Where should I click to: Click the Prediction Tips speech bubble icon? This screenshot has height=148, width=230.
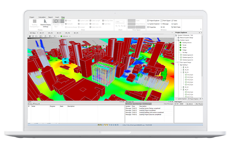click(x=56, y=21)
